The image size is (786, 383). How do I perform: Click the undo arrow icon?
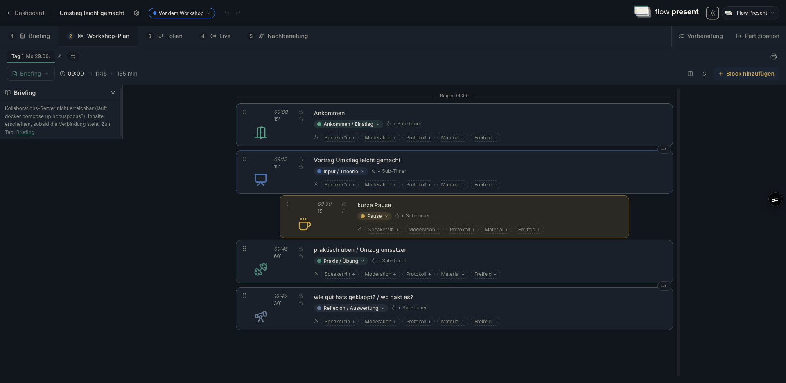227,13
